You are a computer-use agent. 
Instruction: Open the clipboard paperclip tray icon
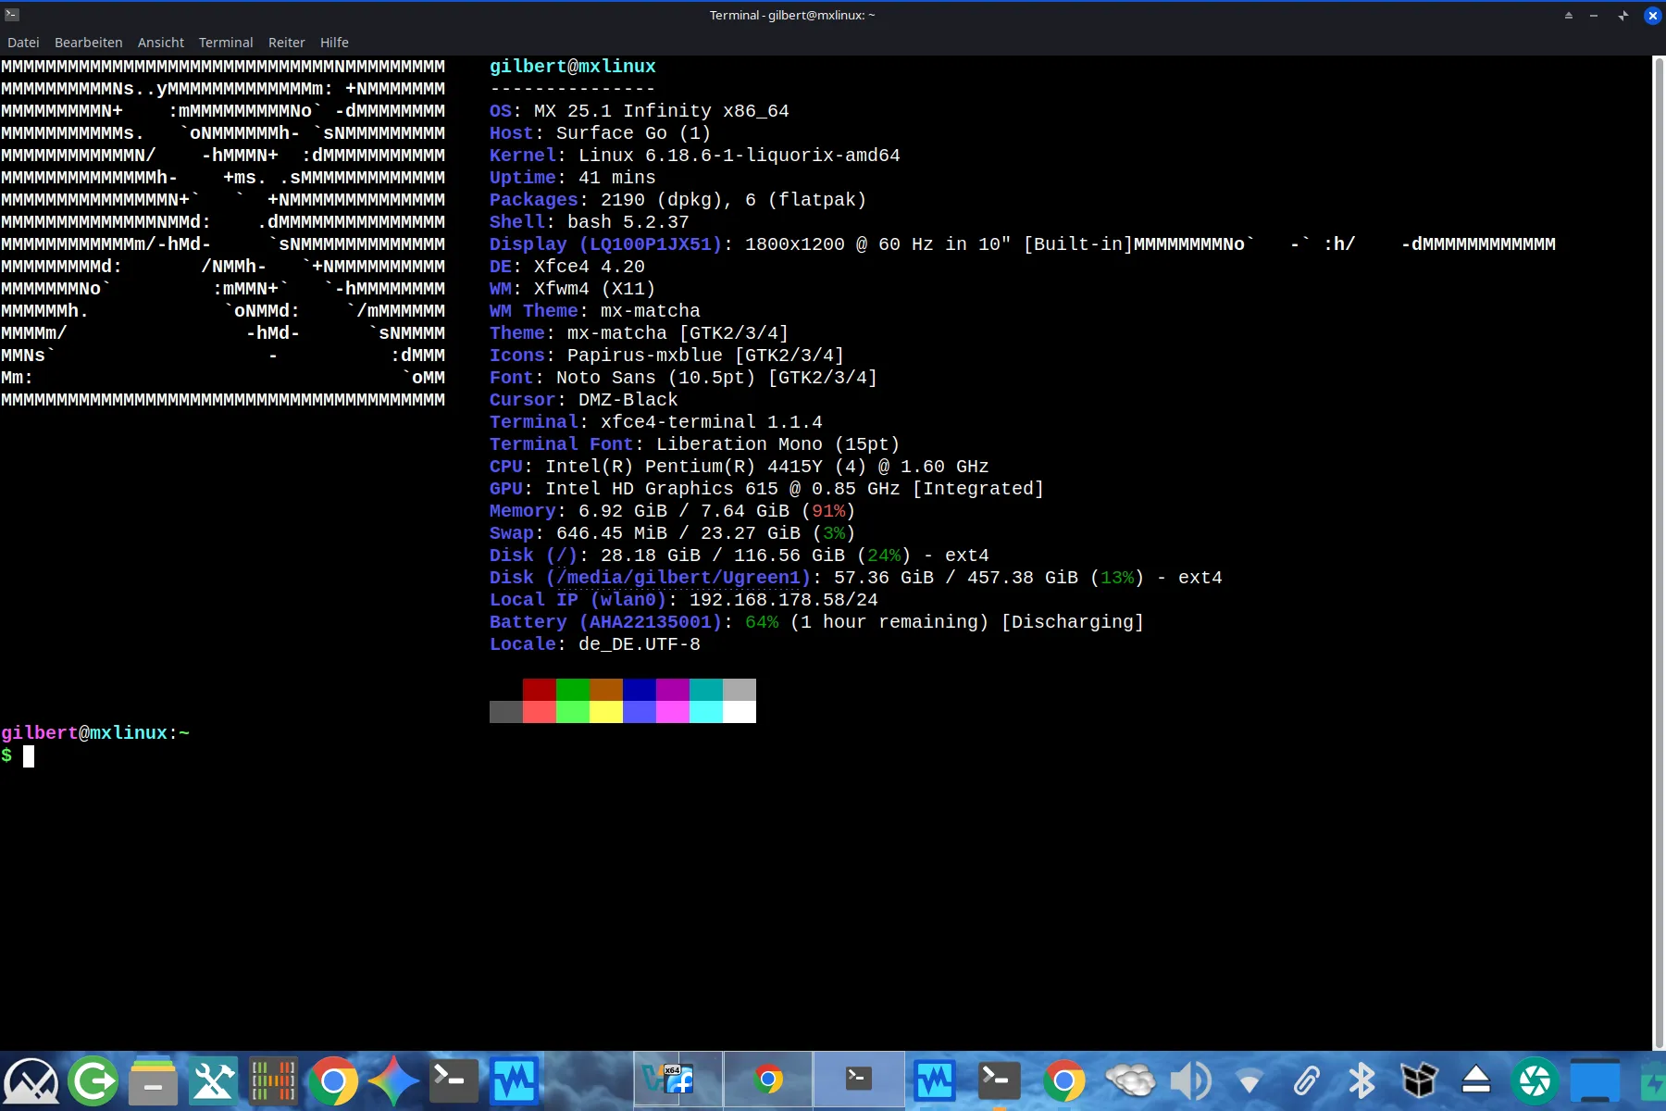point(1306,1080)
